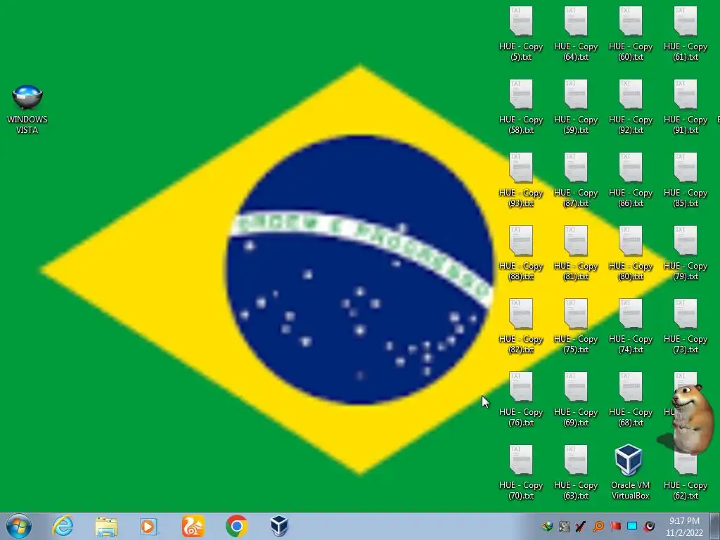
Task: Open the speaker volume tray icon
Action: click(x=649, y=526)
